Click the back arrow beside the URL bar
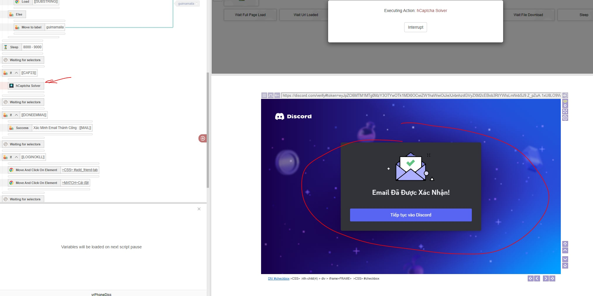This screenshot has width=593, height=296. click(x=277, y=95)
